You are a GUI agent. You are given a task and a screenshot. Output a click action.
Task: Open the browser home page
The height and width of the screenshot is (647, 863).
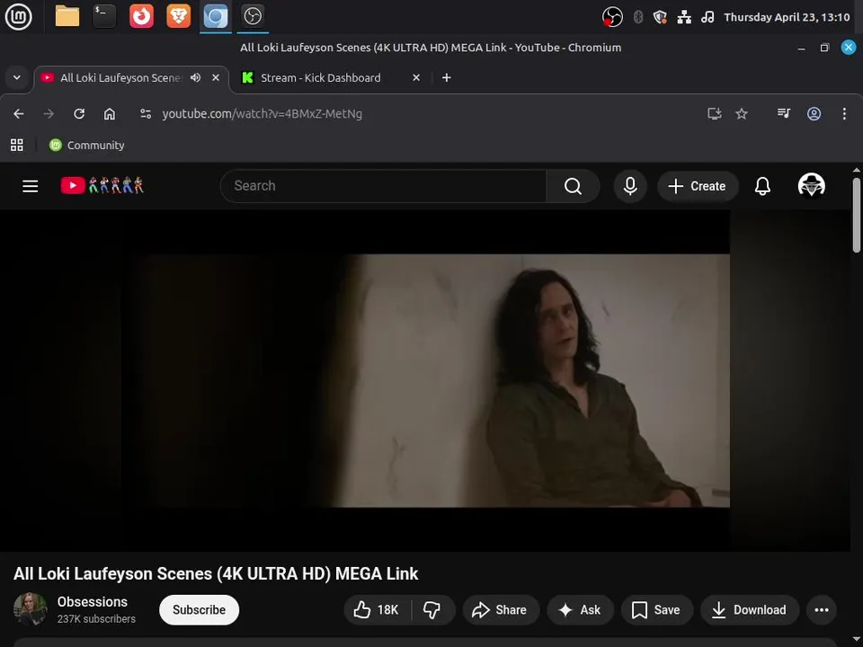110,114
